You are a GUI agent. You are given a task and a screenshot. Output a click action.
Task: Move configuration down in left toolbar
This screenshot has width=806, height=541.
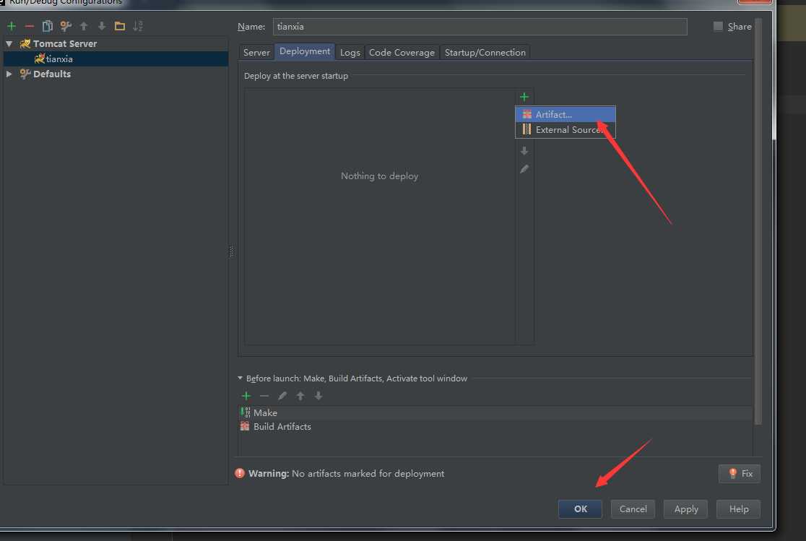102,26
